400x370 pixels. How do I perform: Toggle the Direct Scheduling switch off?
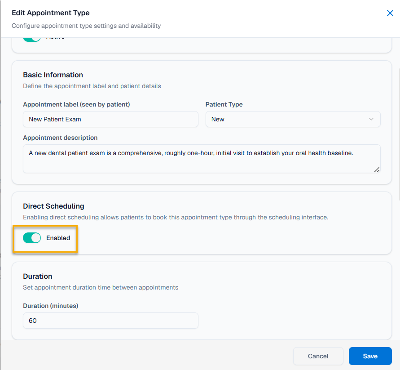32,238
